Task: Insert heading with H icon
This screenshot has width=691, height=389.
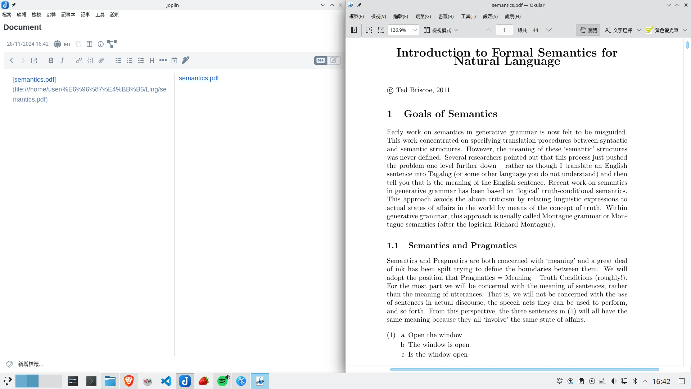Action: click(x=152, y=61)
